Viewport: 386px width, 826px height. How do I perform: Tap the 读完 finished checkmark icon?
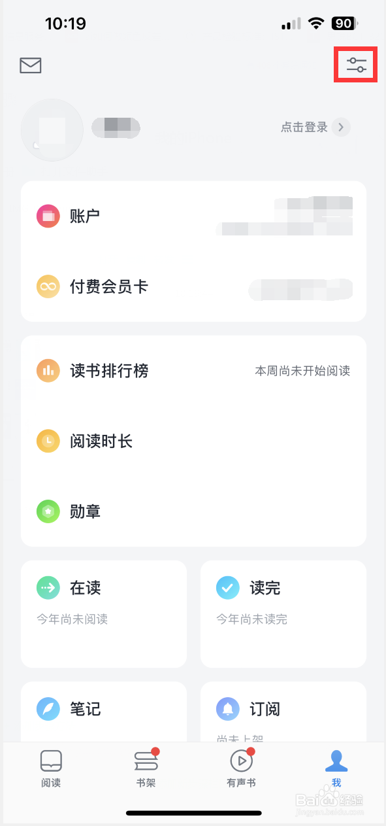pos(227,587)
